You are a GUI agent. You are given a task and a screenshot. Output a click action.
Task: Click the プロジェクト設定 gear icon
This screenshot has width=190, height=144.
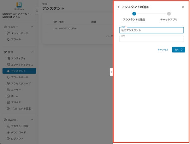pos(8,108)
